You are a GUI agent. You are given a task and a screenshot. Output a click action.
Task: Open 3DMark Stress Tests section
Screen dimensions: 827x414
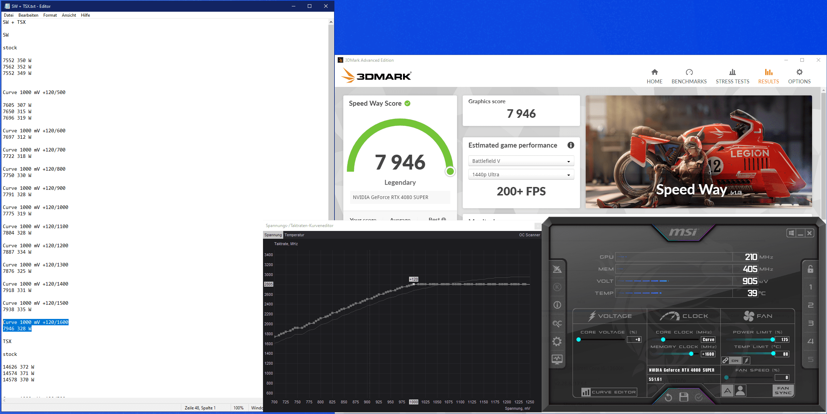pos(732,77)
